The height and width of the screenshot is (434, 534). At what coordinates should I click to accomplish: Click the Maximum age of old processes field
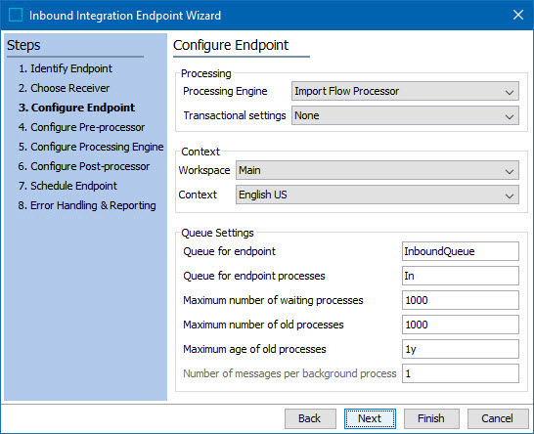(x=461, y=349)
